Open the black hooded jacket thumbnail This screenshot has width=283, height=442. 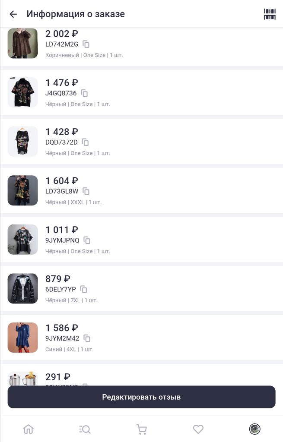pos(22,288)
